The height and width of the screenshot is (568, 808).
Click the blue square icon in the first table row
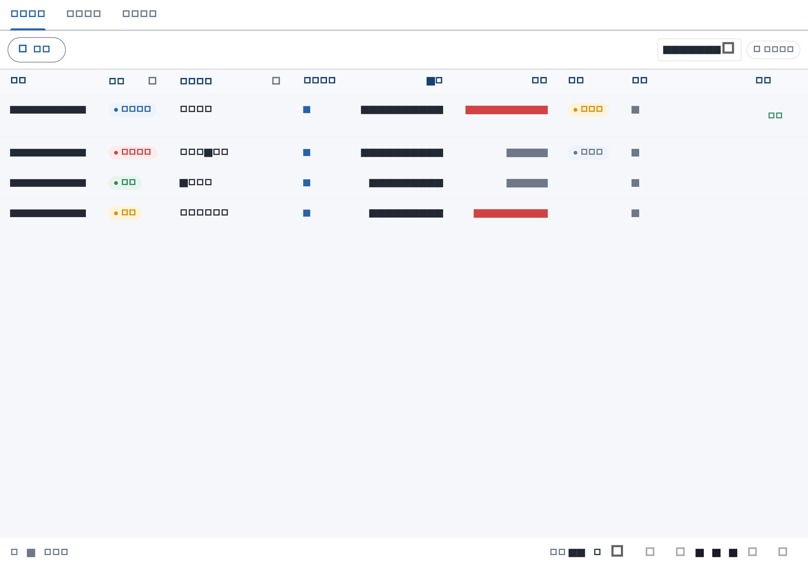pyautogui.click(x=307, y=110)
